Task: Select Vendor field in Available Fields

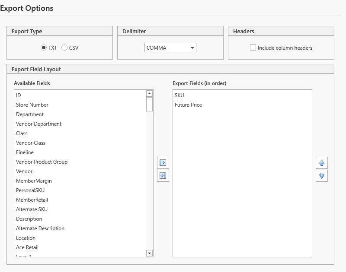Action: click(80, 171)
